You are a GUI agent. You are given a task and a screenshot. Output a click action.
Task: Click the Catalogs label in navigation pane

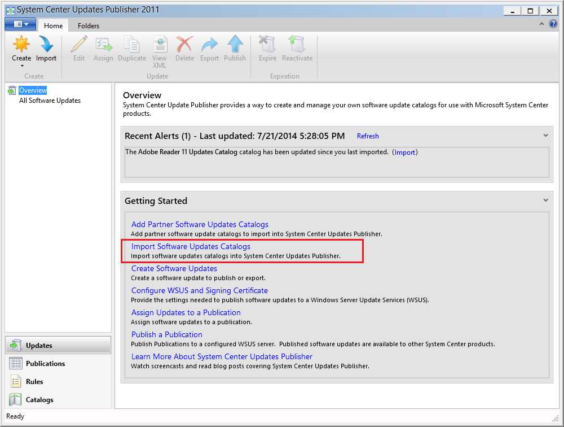(x=39, y=400)
